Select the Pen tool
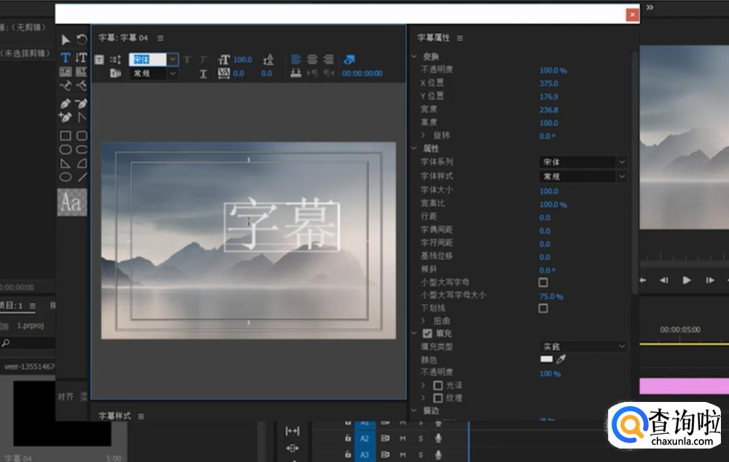729x462 pixels. [x=65, y=104]
